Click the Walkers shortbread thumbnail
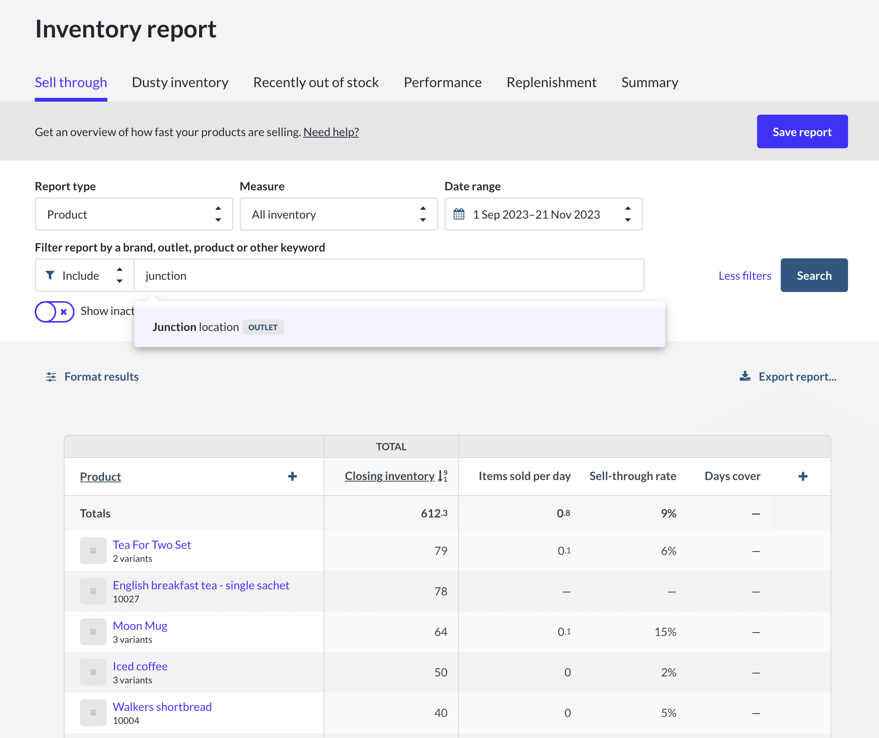879x738 pixels. pos(93,712)
